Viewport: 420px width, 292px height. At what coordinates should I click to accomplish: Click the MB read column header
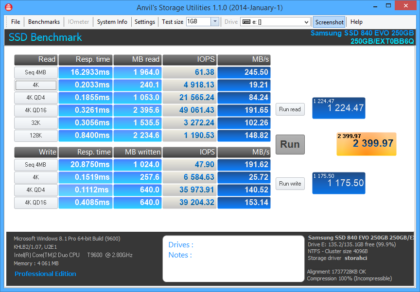[138, 60]
